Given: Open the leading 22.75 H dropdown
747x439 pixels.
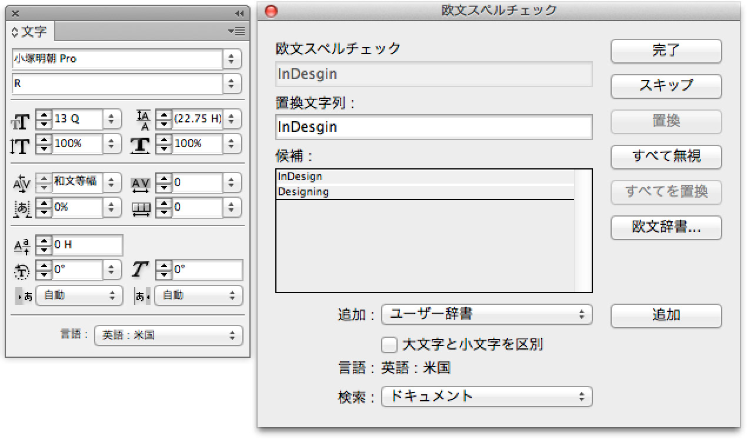Looking at the screenshot, I should (x=232, y=119).
